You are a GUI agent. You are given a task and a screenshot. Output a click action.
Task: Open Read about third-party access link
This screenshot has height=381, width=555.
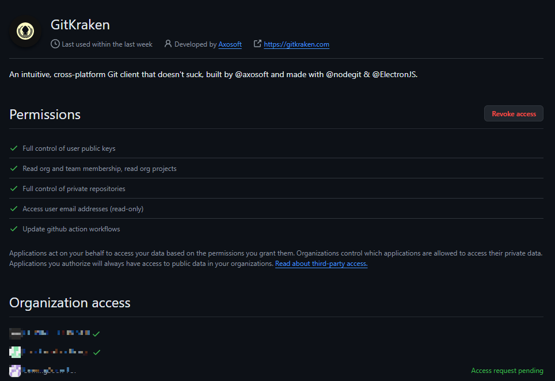[321, 264]
